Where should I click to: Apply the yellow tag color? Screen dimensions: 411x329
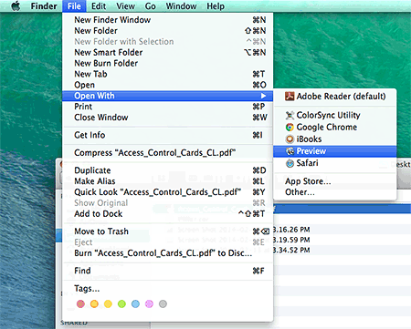[108, 303]
